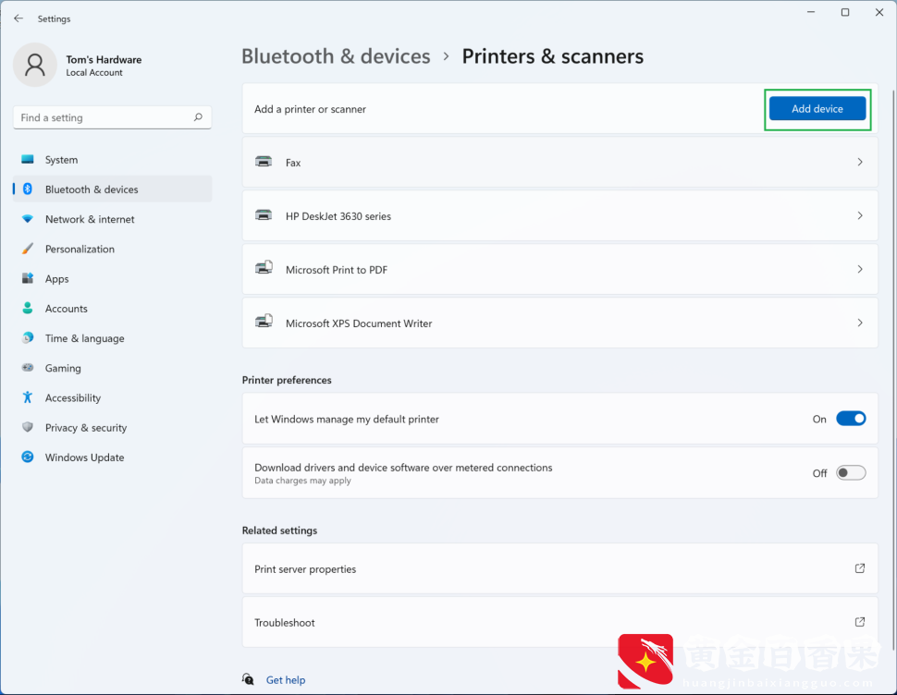897x695 pixels.
Task: Select Accessibility label in sidebar
Action: tap(73, 397)
